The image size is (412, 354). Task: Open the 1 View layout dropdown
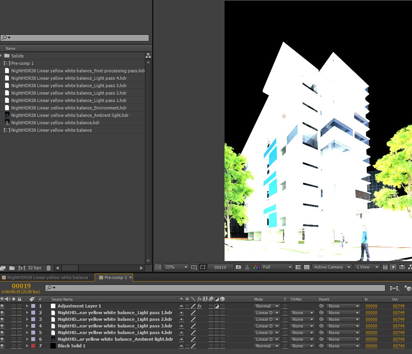(x=367, y=267)
